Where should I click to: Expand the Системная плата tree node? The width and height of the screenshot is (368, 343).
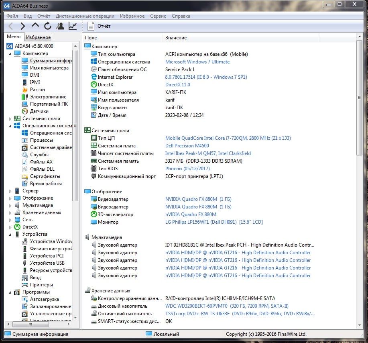[x=10, y=119]
